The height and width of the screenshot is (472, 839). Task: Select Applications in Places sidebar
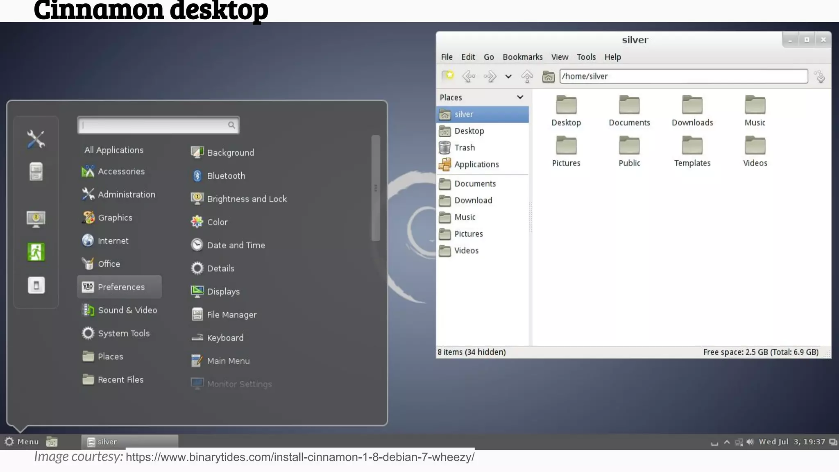[x=483, y=164]
